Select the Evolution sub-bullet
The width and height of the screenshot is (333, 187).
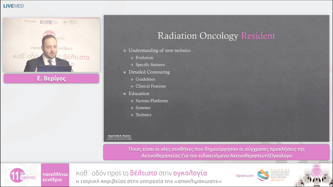point(144,58)
